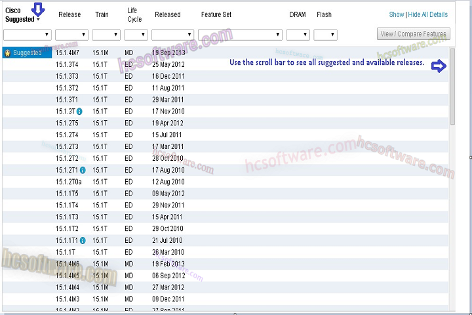Select the Suggested label cell
Viewport: 472px width, 315px height.
pyautogui.click(x=27, y=52)
